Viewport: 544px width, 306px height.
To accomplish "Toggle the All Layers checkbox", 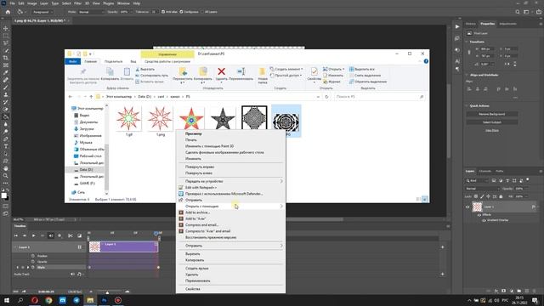I will [202, 12].
